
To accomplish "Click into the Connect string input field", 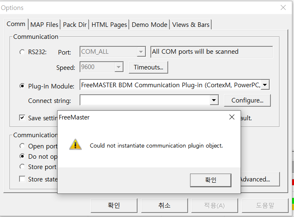I will click(x=145, y=100).
